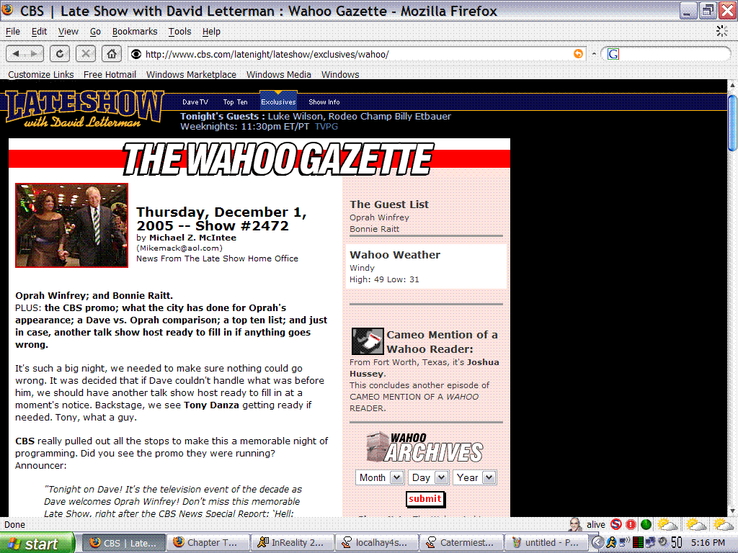Select the Show Info nav tab

click(x=324, y=102)
